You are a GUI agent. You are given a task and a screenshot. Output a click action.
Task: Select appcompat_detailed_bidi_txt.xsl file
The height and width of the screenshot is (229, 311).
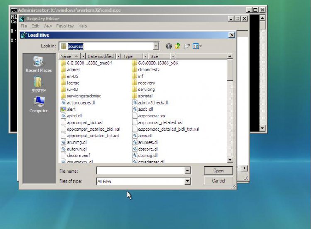165,129
